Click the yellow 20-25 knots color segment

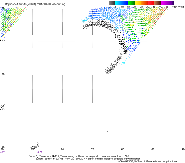coord(138,3)
